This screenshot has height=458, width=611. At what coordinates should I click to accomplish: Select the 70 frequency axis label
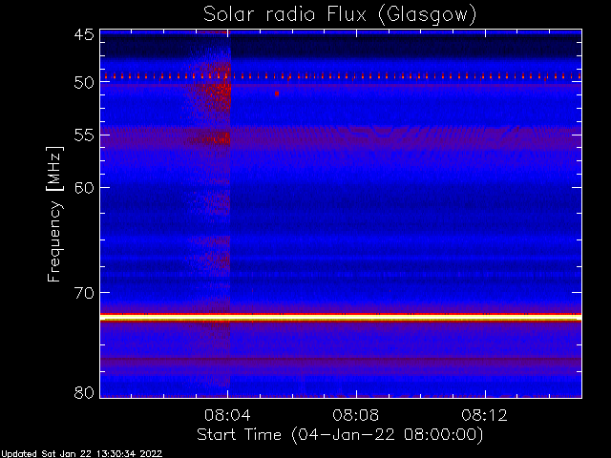click(x=84, y=293)
